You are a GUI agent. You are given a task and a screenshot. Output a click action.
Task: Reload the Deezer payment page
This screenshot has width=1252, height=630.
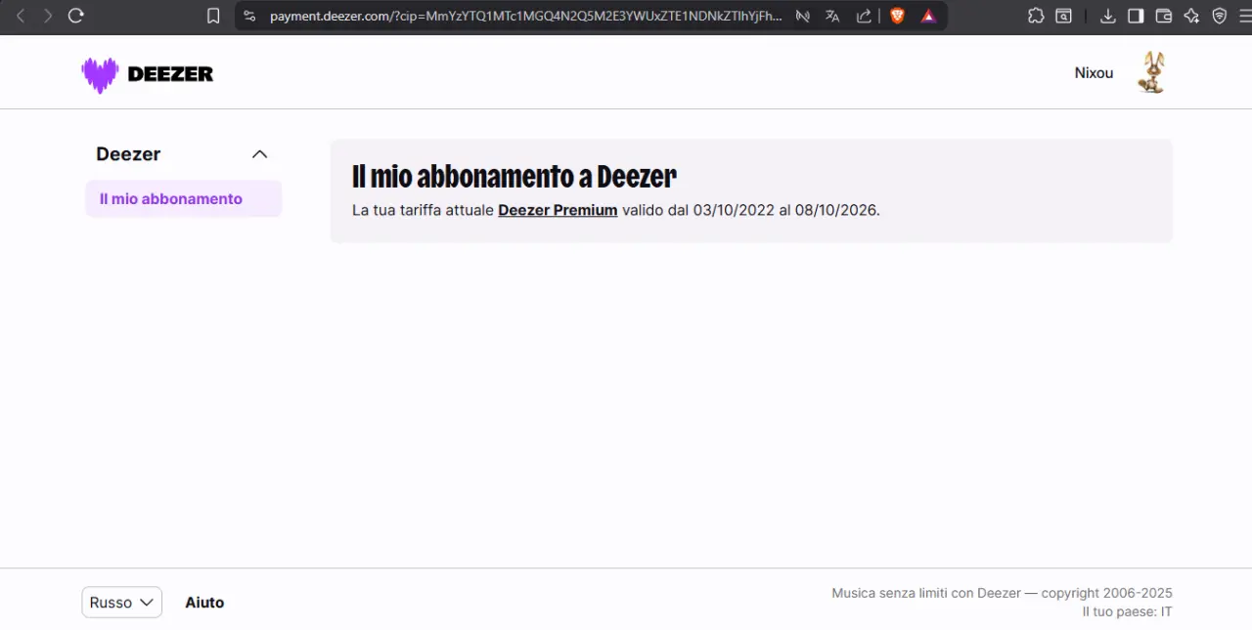(75, 16)
